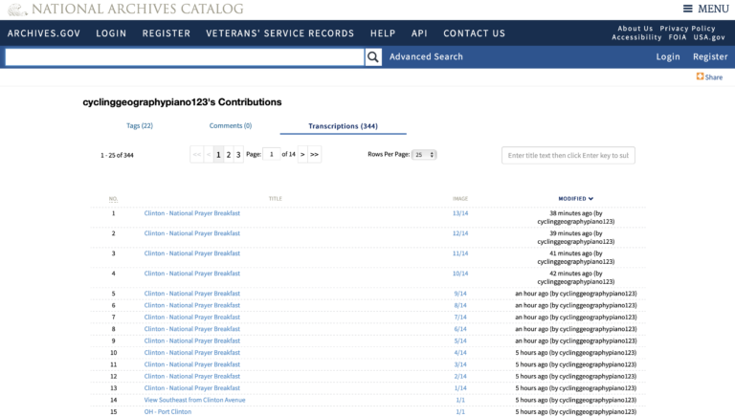Click the title filter text field
735x417 pixels.
tap(568, 156)
